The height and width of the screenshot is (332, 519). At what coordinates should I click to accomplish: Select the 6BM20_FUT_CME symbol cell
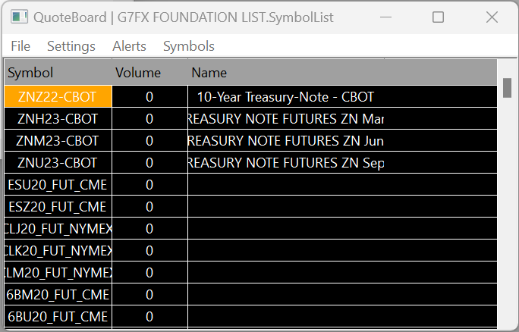pos(58,294)
